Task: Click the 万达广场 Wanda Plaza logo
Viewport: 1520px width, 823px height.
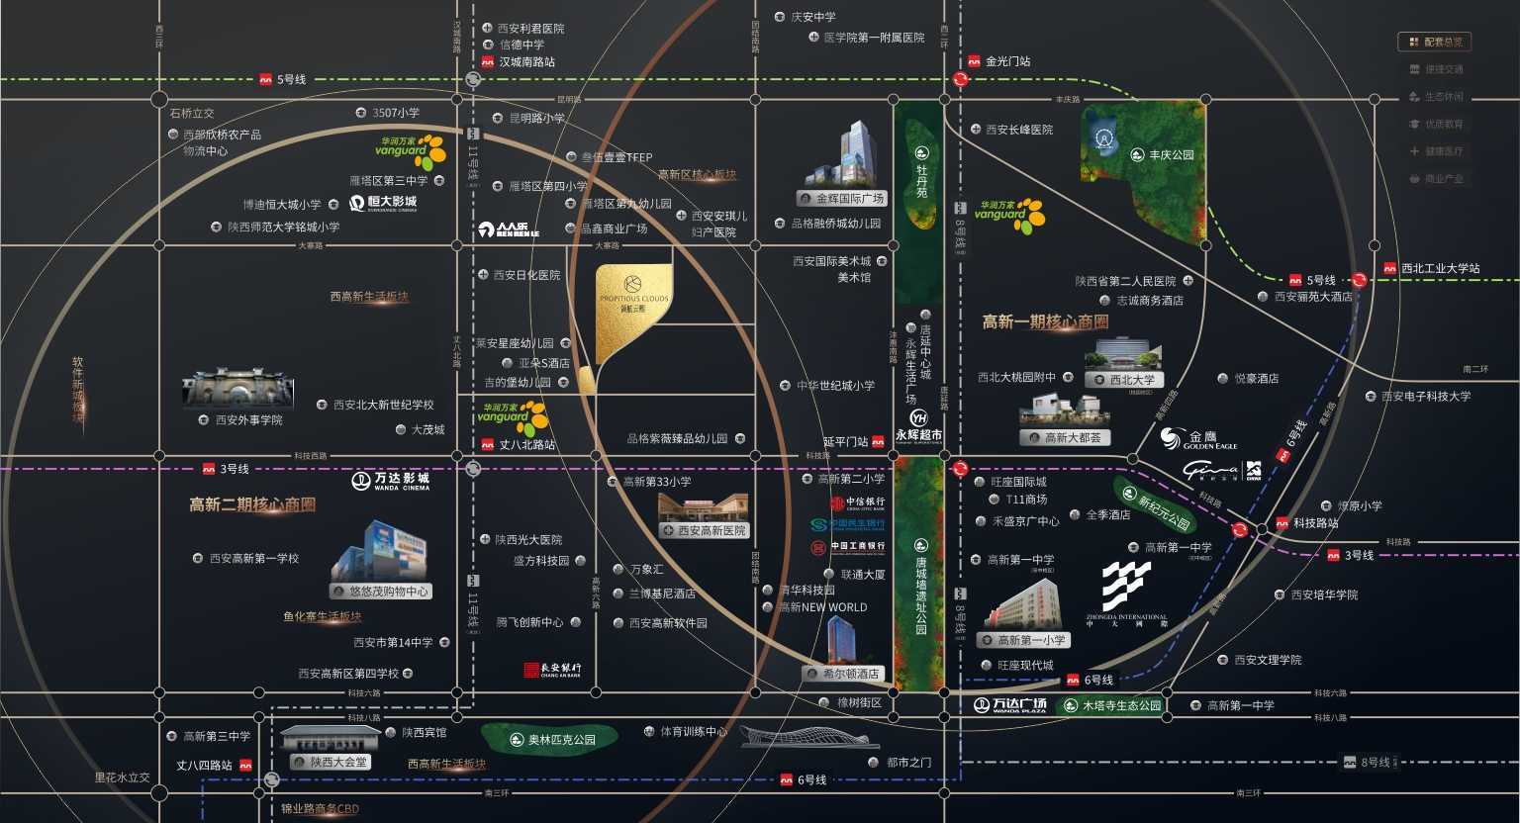Action: coord(1009,705)
